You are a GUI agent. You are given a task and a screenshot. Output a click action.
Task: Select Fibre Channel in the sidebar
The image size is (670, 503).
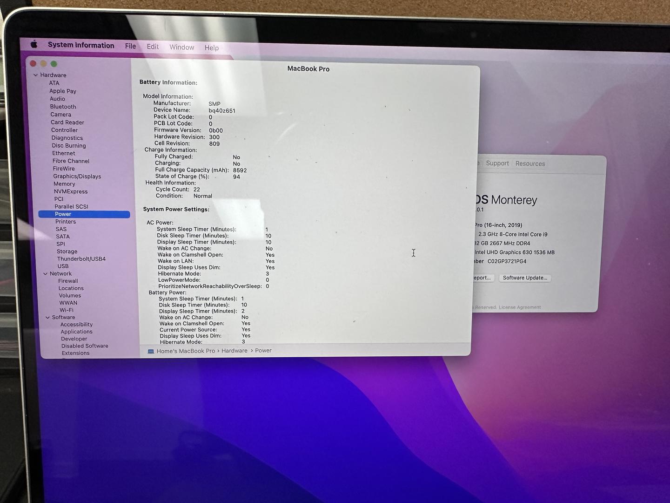click(x=71, y=161)
